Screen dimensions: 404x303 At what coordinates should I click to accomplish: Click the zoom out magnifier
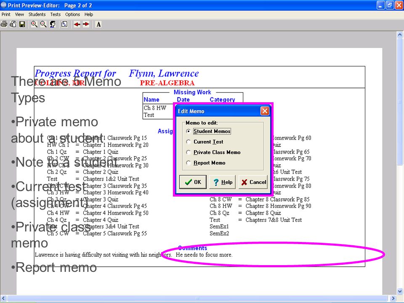[43, 24]
